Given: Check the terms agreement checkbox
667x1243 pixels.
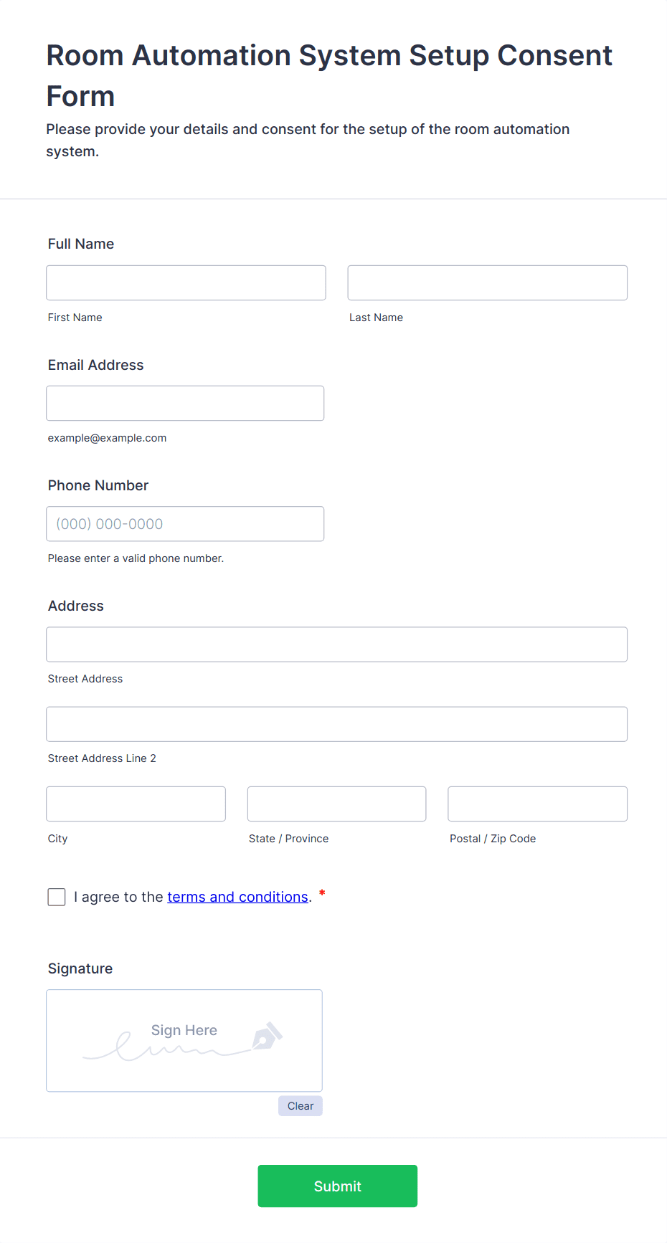Looking at the screenshot, I should [x=57, y=897].
